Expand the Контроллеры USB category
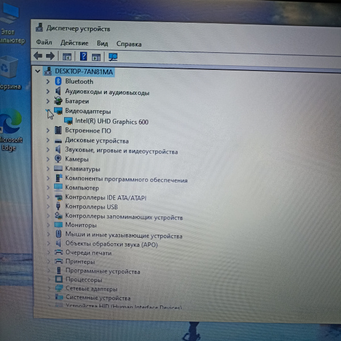Screen dimensions: 341x341 click(x=48, y=206)
